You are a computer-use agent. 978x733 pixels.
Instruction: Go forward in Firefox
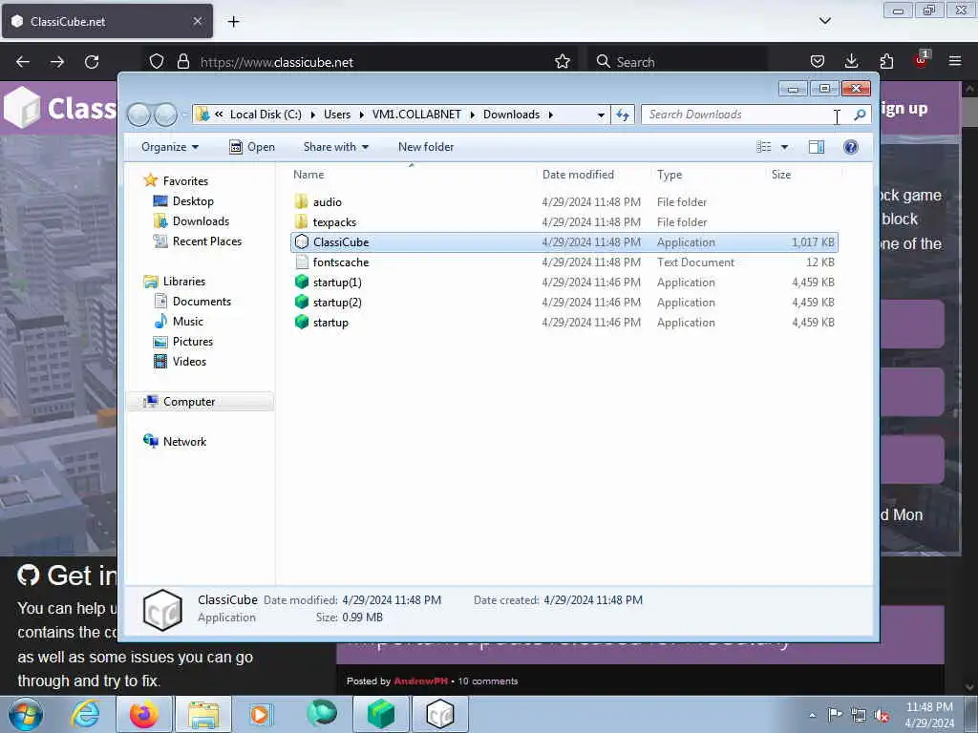(56, 62)
